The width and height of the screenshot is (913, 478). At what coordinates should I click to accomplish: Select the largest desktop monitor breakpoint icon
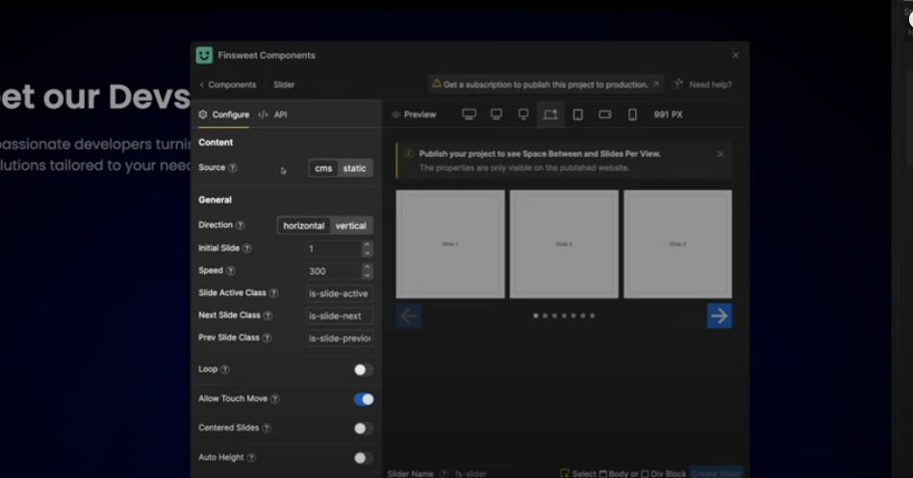[x=469, y=114]
